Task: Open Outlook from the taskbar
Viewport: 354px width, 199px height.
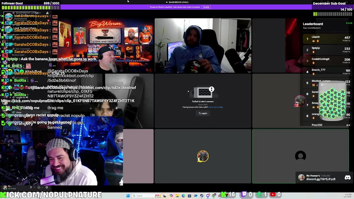Action: (x=196, y=196)
